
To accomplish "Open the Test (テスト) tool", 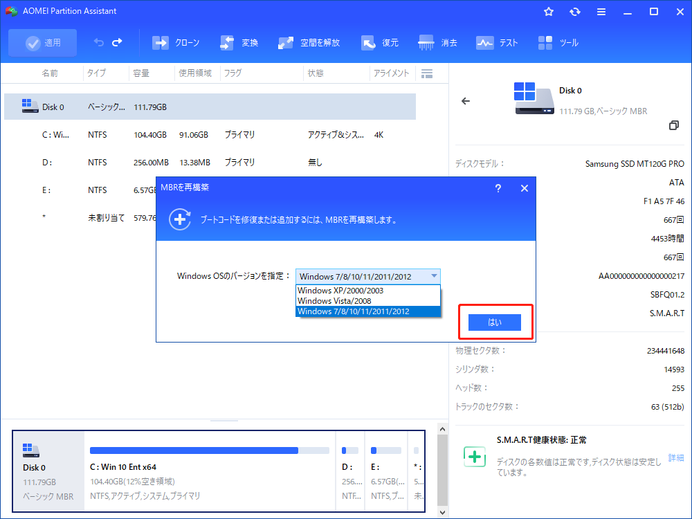I will [484, 43].
